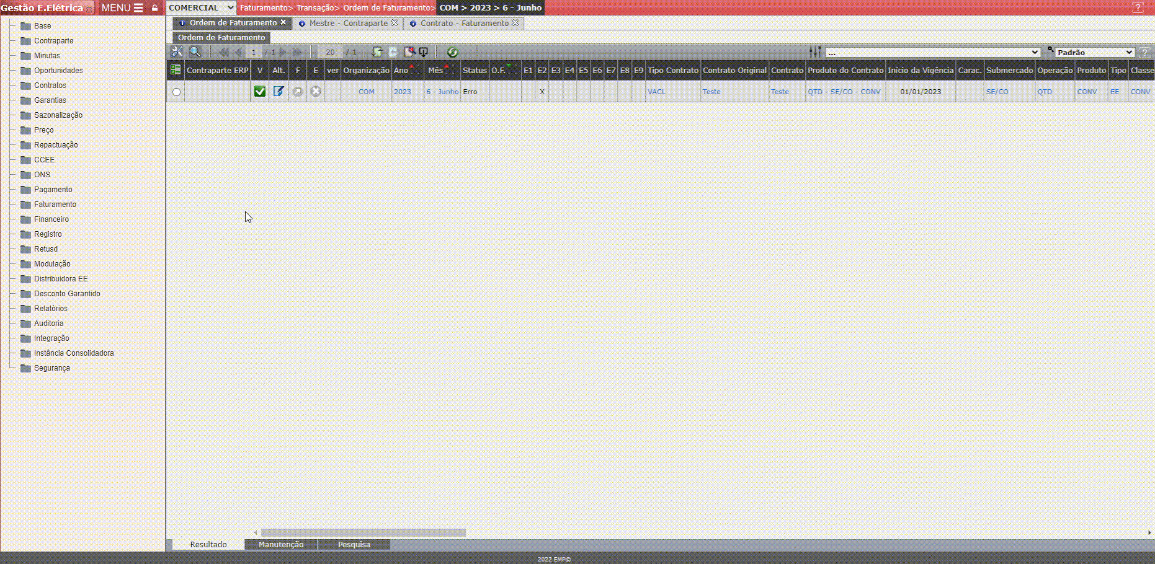Click the edit pencil icon in Alt. column
1155x564 pixels.
[279, 92]
